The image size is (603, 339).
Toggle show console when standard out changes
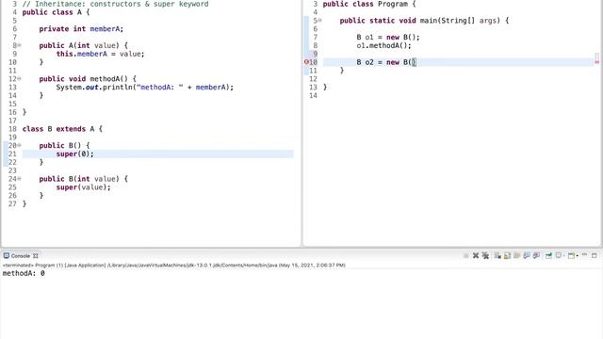coord(527,255)
